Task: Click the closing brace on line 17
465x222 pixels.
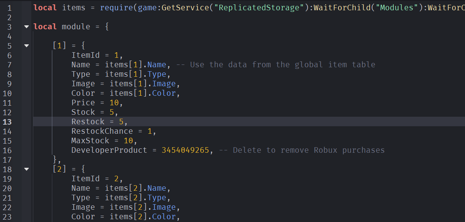Action: click(x=55, y=159)
